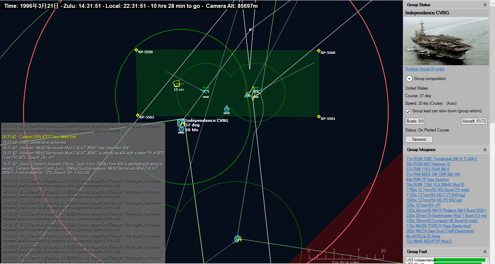Image resolution: width=495 pixels, height=264 pixels.
Task: Click 'Independence CVBG' label on map
Action: 207,120
